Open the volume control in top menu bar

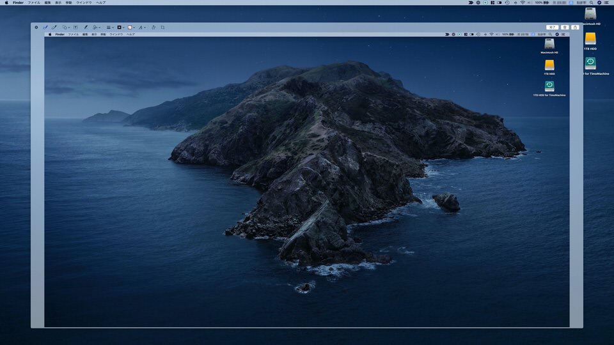[529, 3]
